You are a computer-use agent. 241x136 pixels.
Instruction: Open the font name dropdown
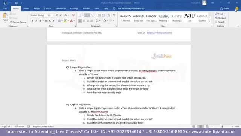(x=46, y=15)
